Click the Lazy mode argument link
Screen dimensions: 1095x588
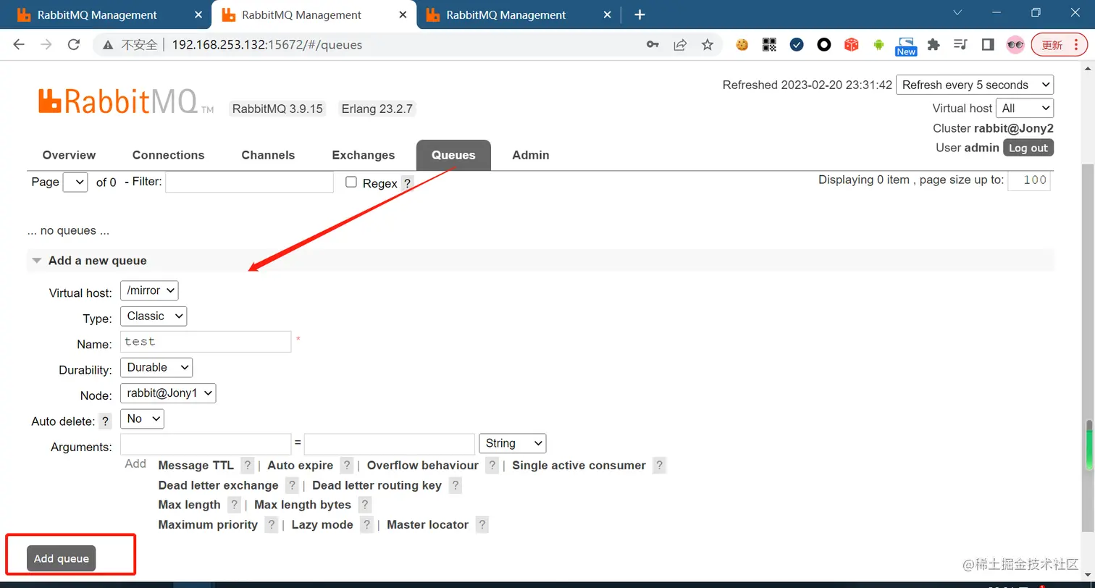322,525
